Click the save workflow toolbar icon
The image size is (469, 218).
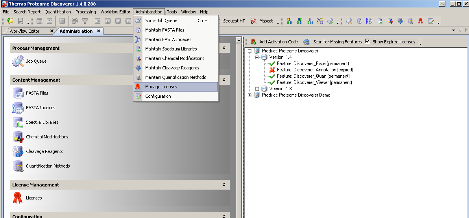click(310, 21)
